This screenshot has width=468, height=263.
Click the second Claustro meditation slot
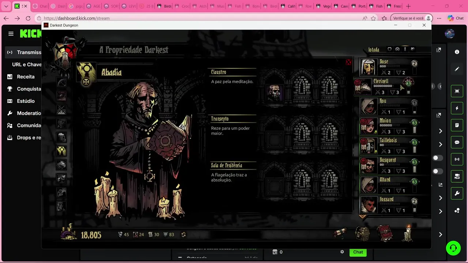pos(302,88)
